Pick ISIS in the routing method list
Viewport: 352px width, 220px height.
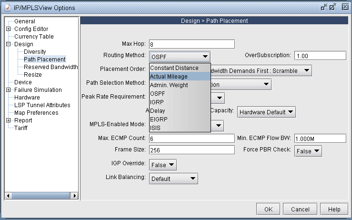(x=180, y=128)
